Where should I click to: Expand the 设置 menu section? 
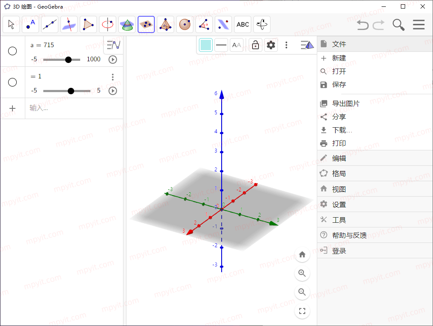point(375,204)
